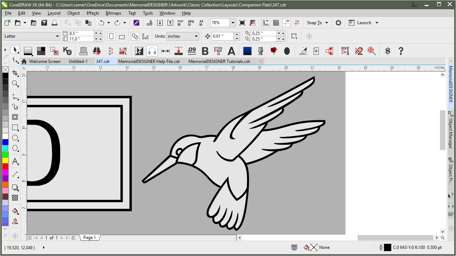
Task: Pick the cyan palette swatch
Action: (x=5, y=148)
